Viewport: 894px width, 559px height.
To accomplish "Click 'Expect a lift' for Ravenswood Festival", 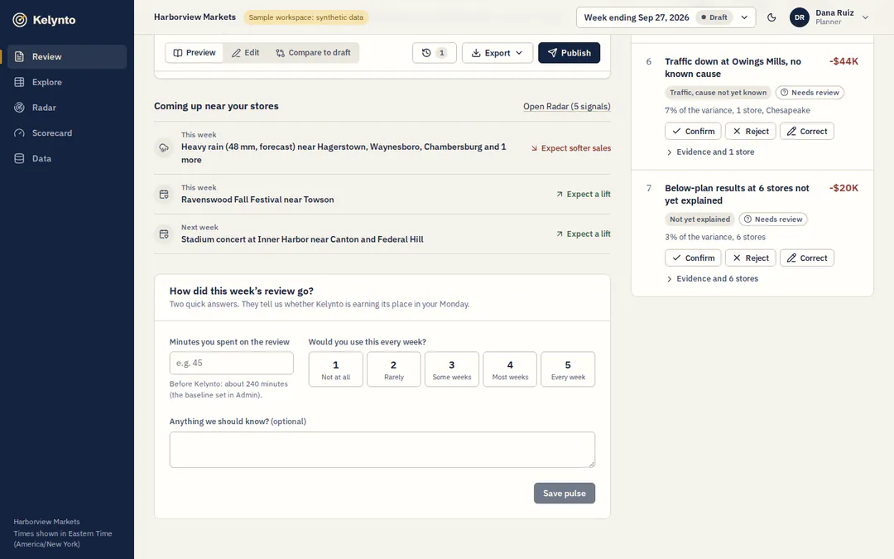I will [584, 194].
